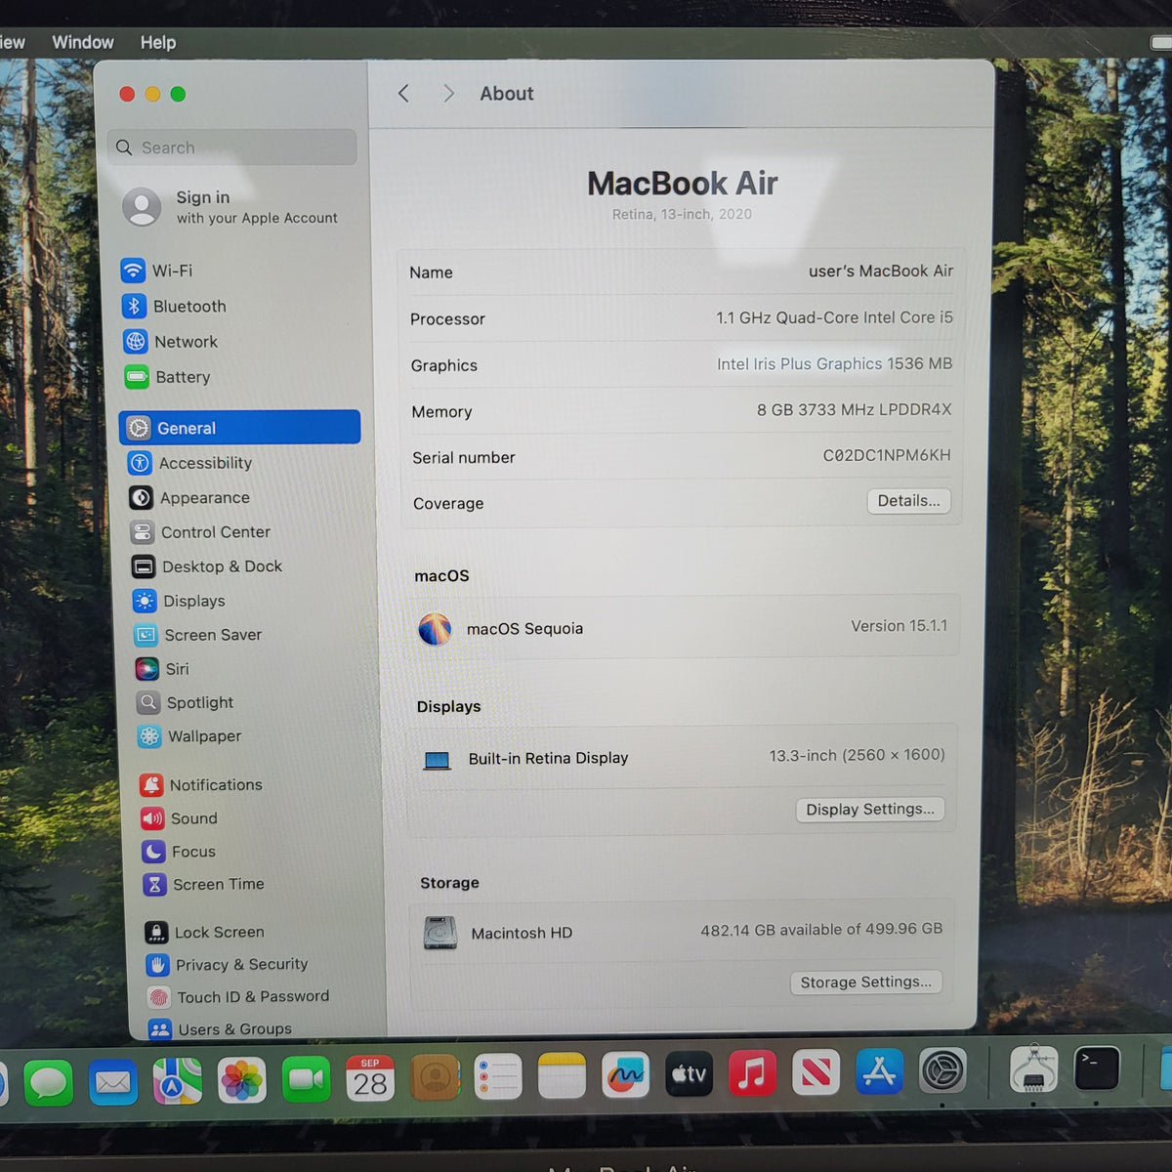The image size is (1172, 1172).
Task: Go to Appearance settings
Action: pos(189,498)
